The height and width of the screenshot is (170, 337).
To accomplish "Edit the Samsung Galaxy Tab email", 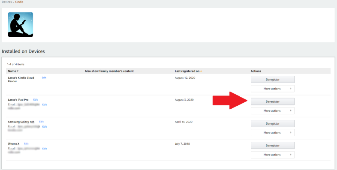I will (x=45, y=127).
